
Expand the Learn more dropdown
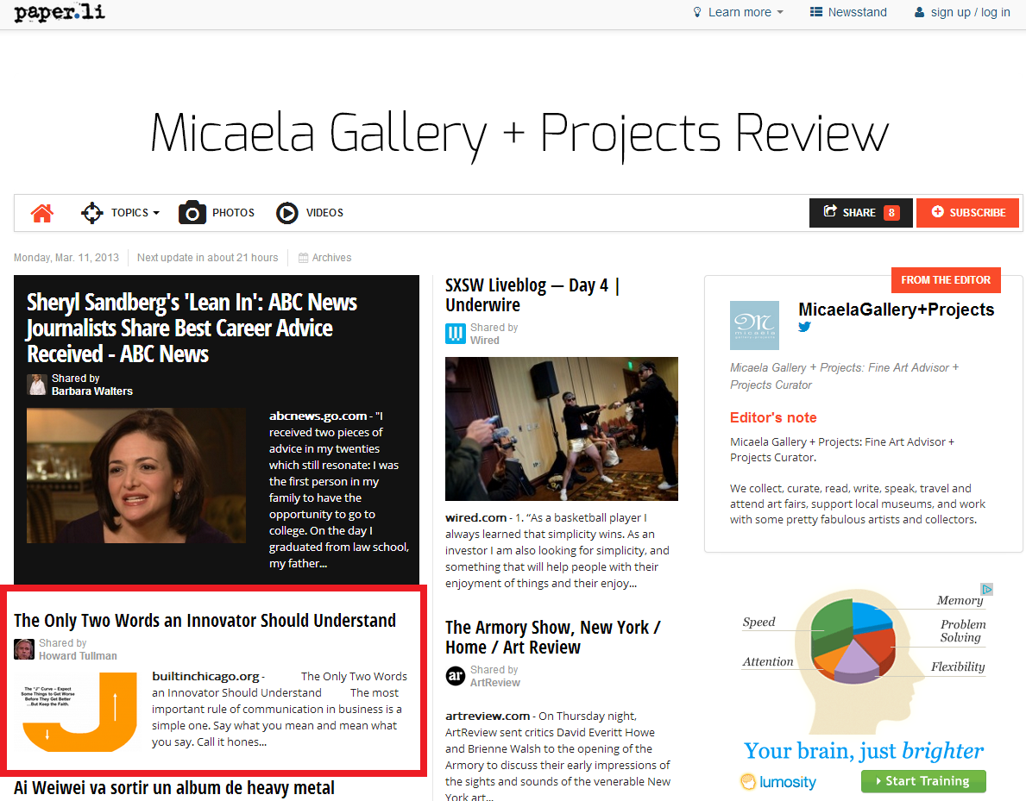(x=738, y=12)
